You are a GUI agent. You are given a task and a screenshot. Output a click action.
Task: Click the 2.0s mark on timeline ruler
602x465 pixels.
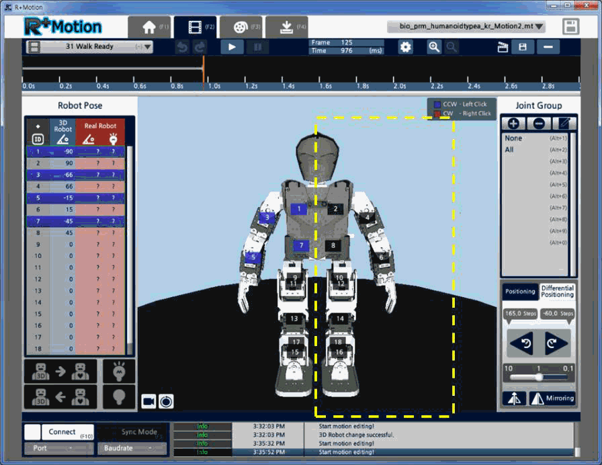pos(399,86)
